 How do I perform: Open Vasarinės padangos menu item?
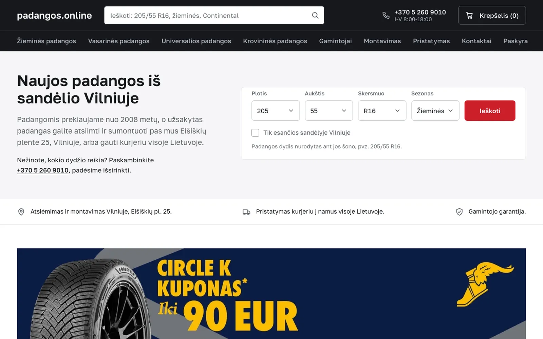[x=119, y=41]
